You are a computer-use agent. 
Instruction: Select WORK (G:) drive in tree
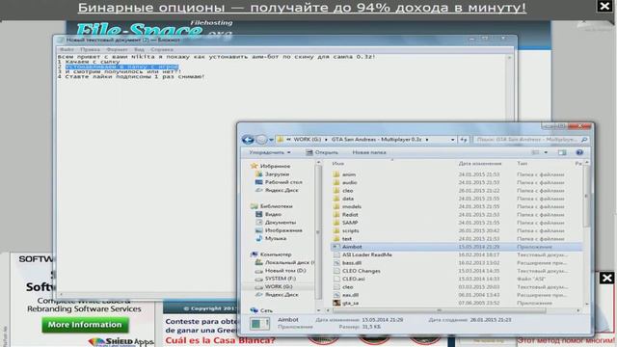click(x=274, y=286)
